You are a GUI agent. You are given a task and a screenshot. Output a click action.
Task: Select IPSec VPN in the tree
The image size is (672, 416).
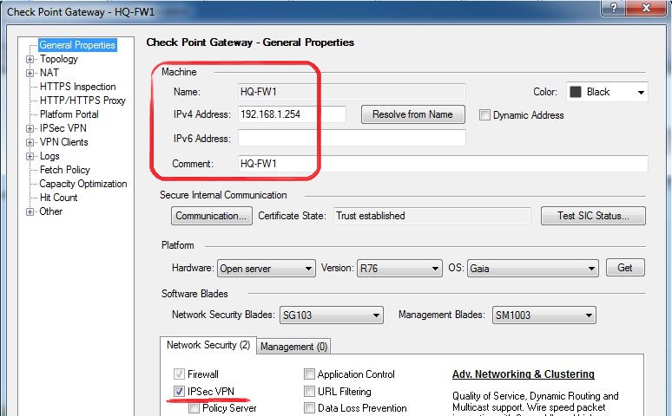63,128
